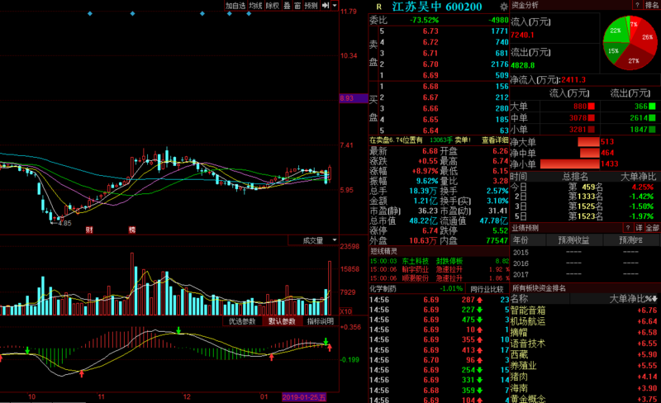
Task: Select the 西藏 sector row
Action: coord(584,354)
